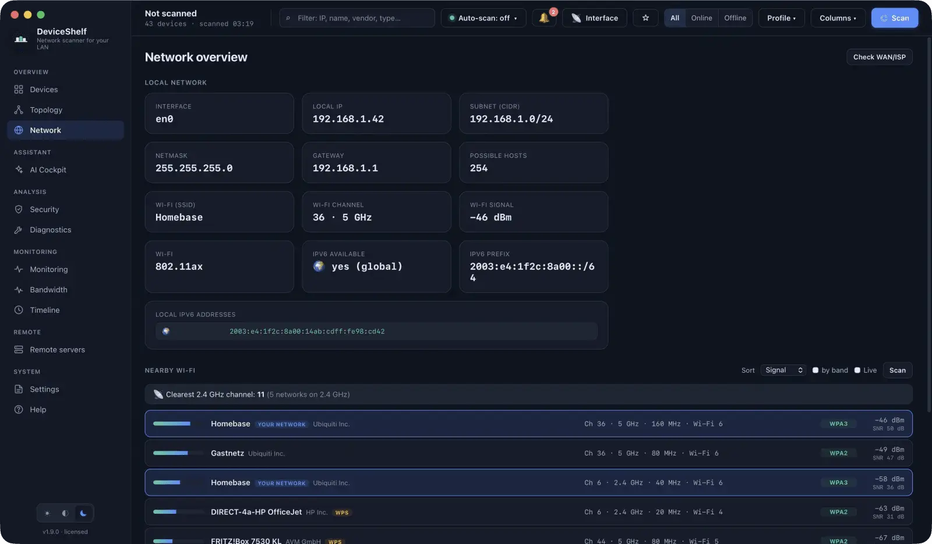Open the Profile dropdown
The height and width of the screenshot is (544, 932).
point(781,18)
